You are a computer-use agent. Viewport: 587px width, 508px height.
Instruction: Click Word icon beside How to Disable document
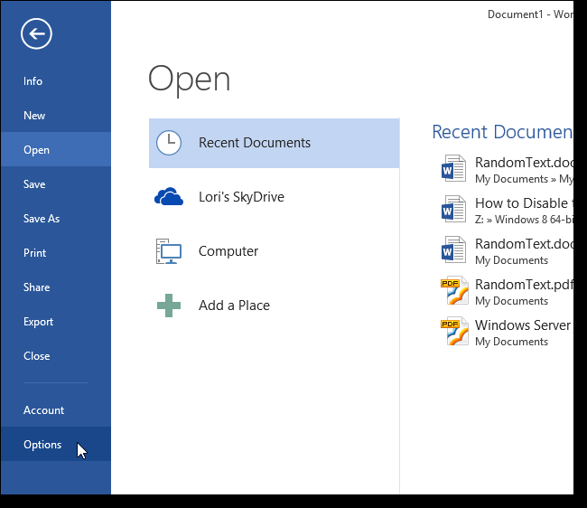click(453, 210)
